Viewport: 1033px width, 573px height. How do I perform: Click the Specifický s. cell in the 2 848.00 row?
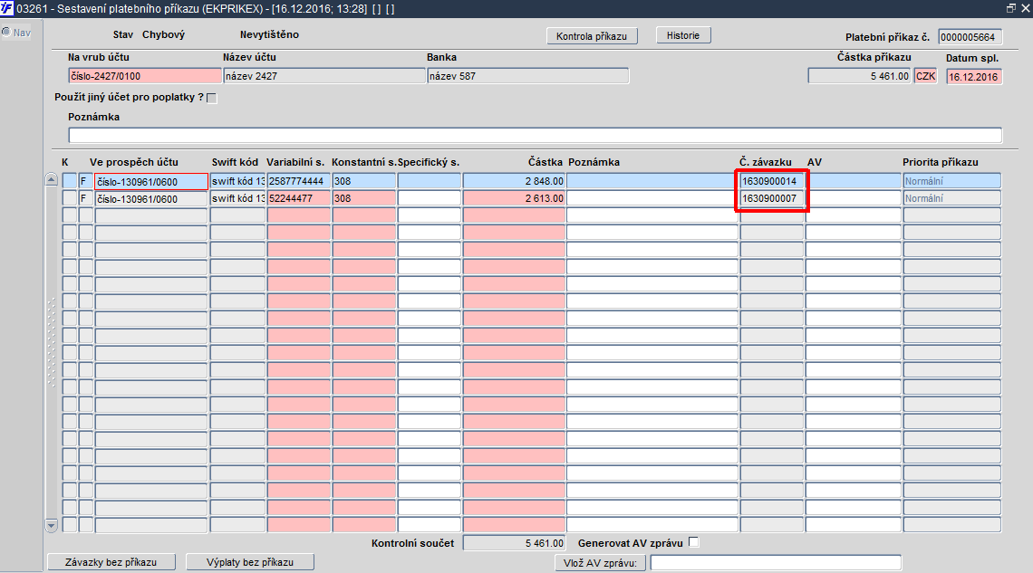pos(429,180)
